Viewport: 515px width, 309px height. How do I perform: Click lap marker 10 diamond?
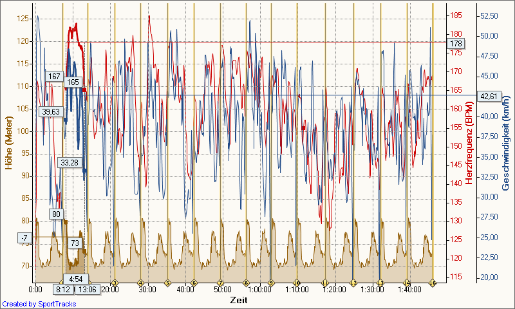(297, 283)
